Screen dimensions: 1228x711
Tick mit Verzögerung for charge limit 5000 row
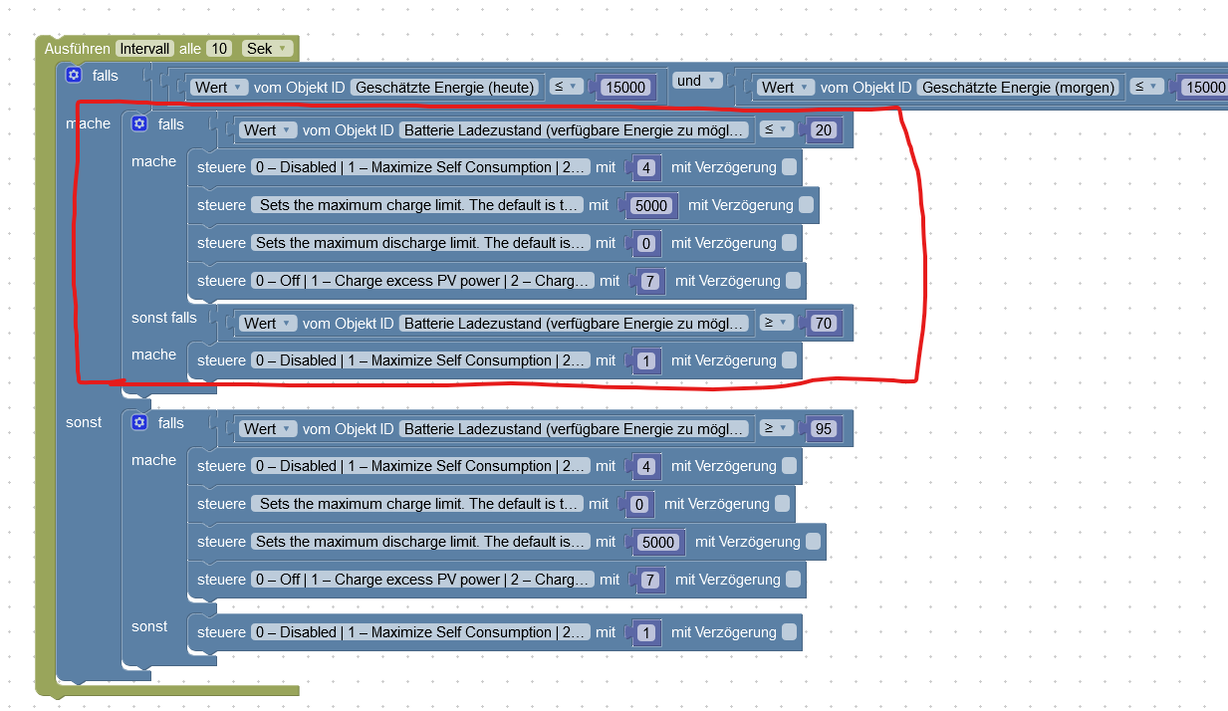(806, 205)
